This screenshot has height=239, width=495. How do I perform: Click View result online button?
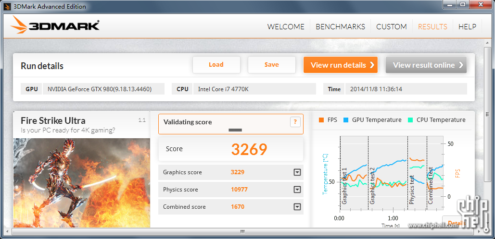click(426, 65)
